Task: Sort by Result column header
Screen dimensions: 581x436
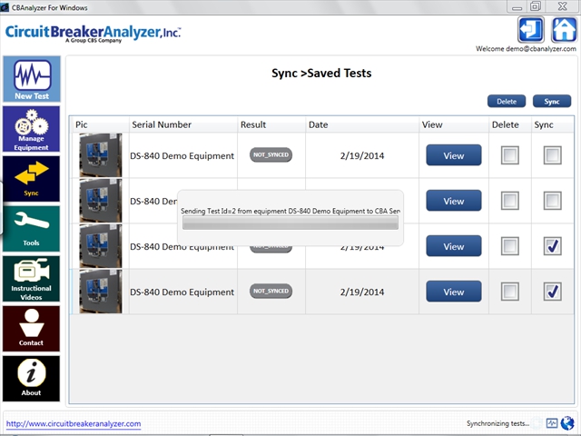Action: click(x=271, y=124)
